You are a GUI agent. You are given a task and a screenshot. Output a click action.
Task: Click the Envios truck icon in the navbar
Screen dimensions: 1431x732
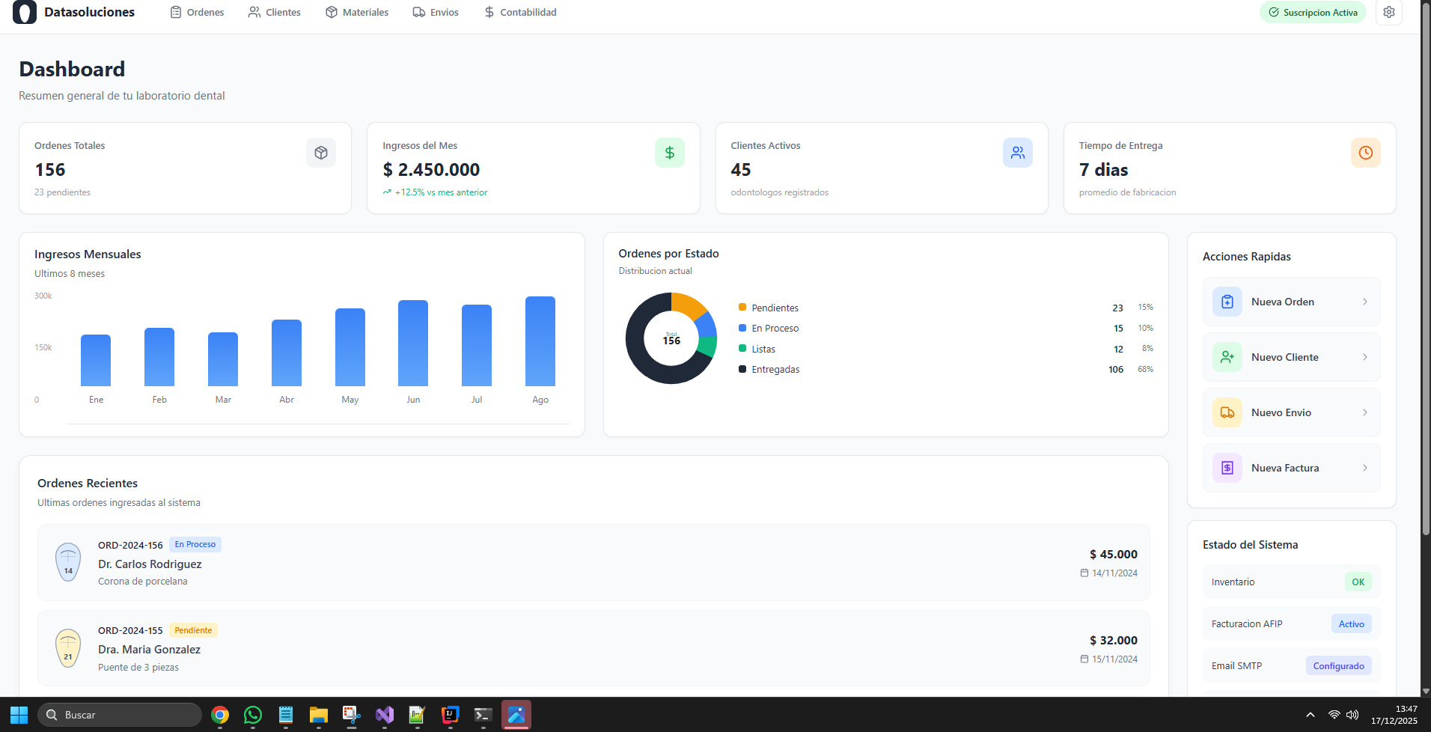[x=419, y=12]
